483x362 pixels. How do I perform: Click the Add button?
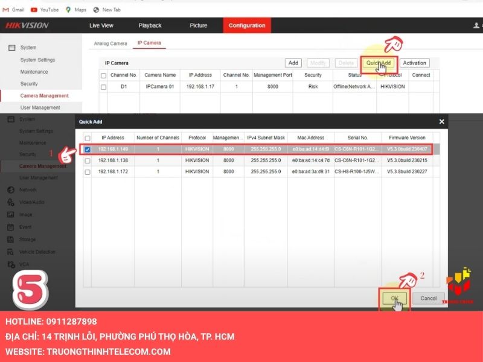[293, 63]
